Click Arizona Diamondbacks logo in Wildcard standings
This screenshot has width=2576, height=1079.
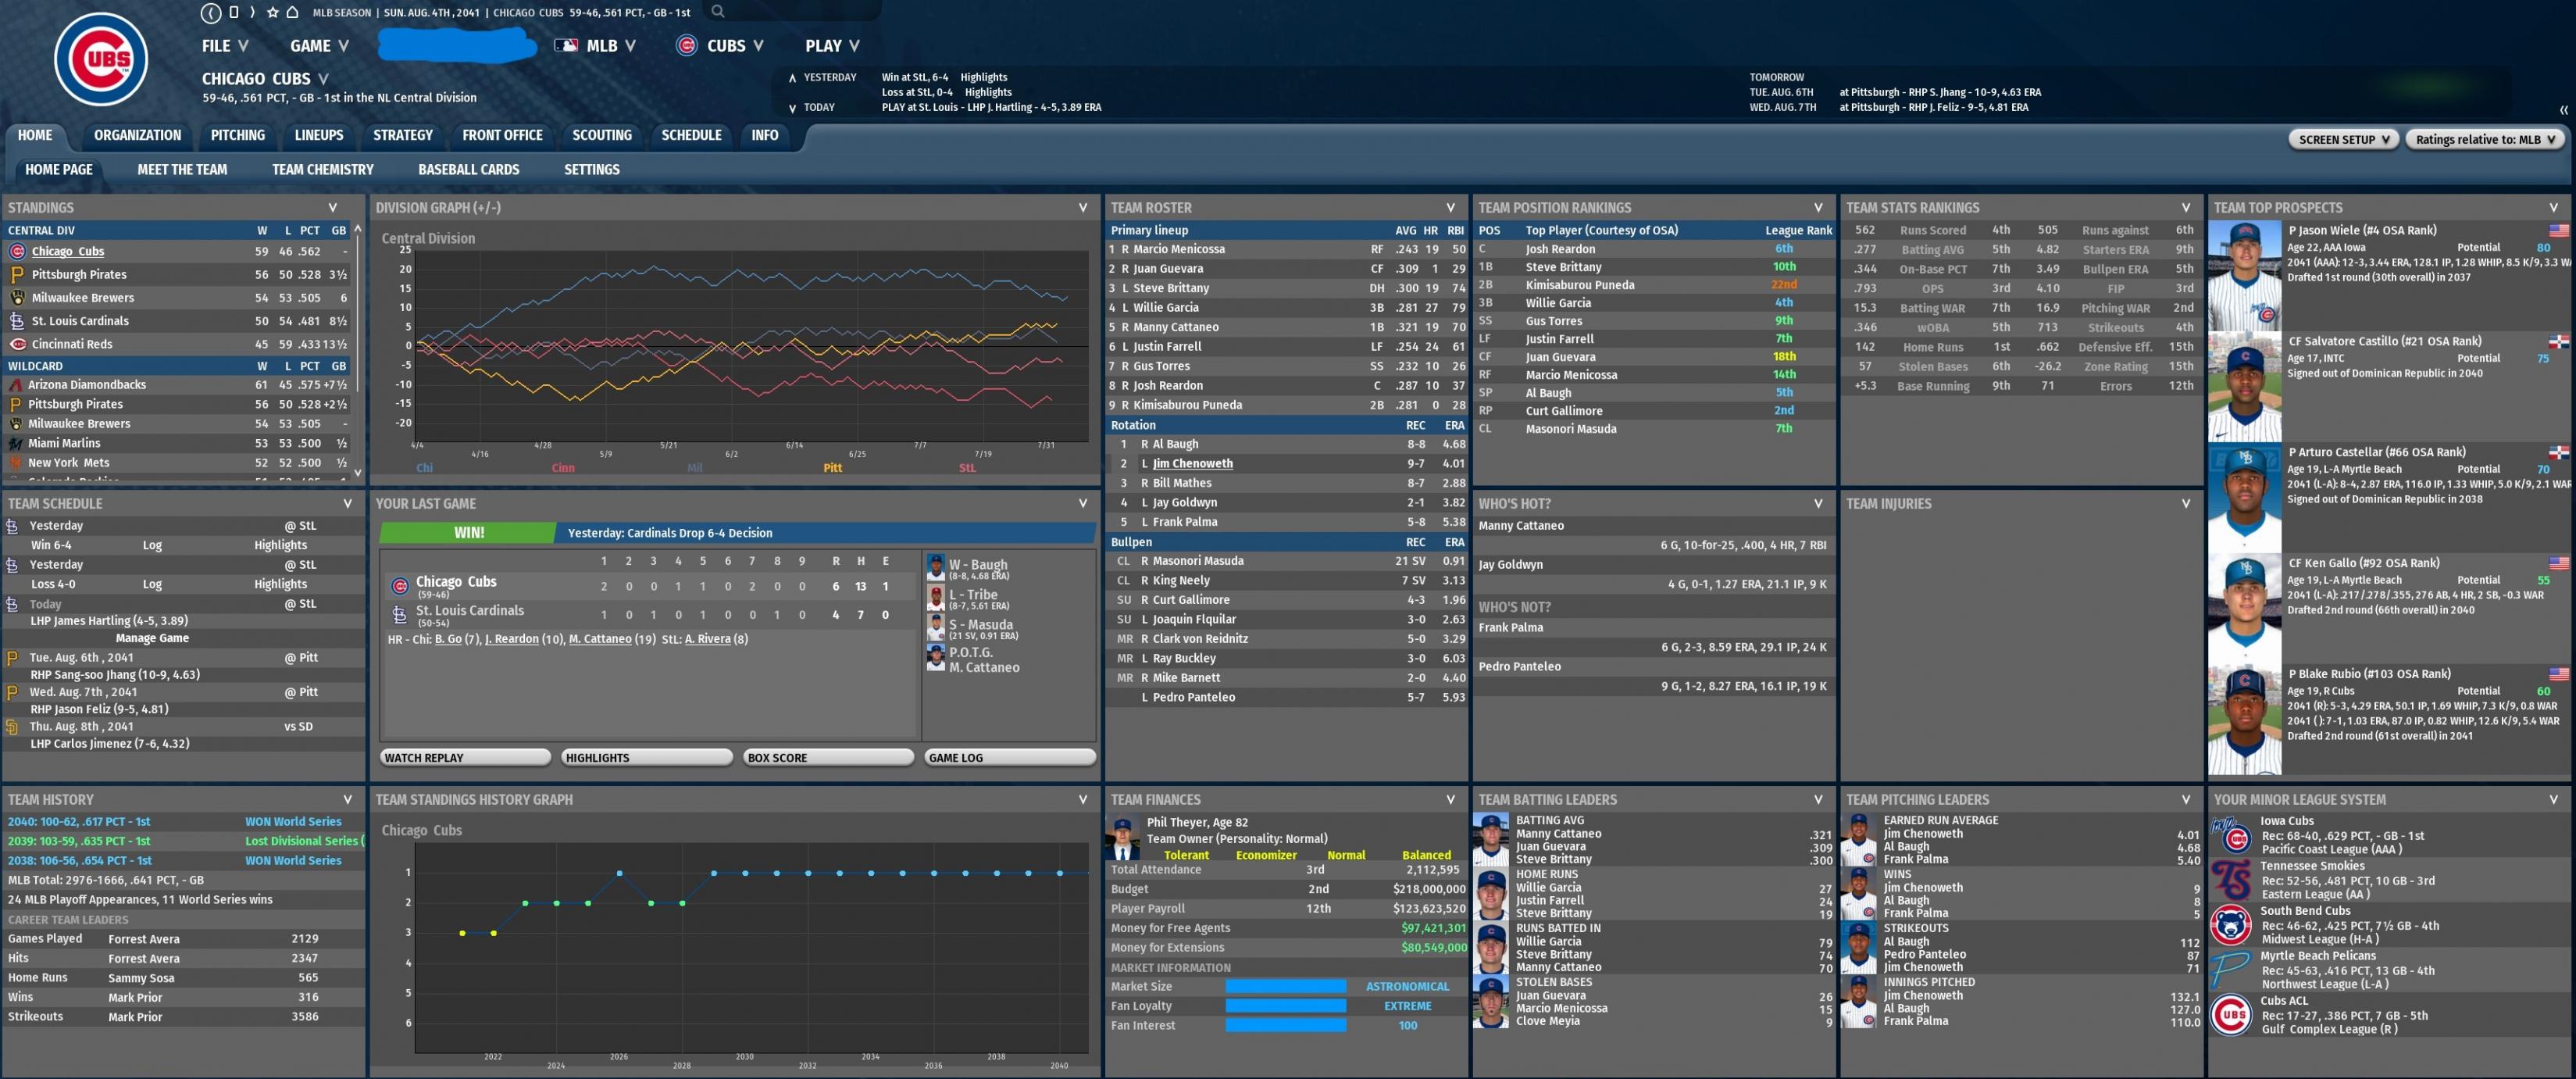pyautogui.click(x=15, y=384)
